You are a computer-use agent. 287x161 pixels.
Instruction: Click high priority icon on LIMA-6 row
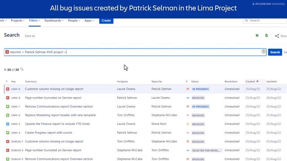[x=187, y=115]
